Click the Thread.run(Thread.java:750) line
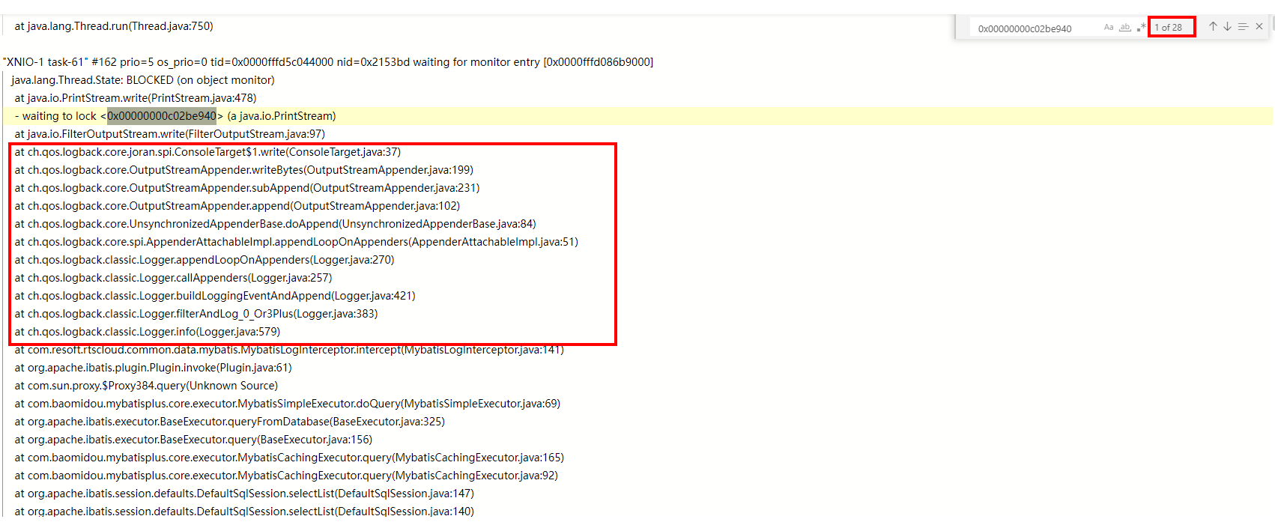Image resolution: width=1275 pixels, height=525 pixels. pyautogui.click(x=114, y=26)
